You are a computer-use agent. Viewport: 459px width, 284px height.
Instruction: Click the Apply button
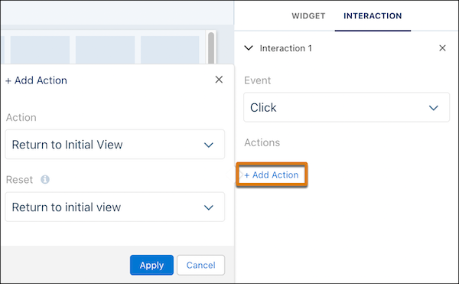pos(151,265)
